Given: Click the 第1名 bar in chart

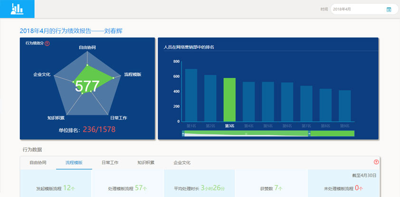Looking at the screenshot, I should coord(191,95).
